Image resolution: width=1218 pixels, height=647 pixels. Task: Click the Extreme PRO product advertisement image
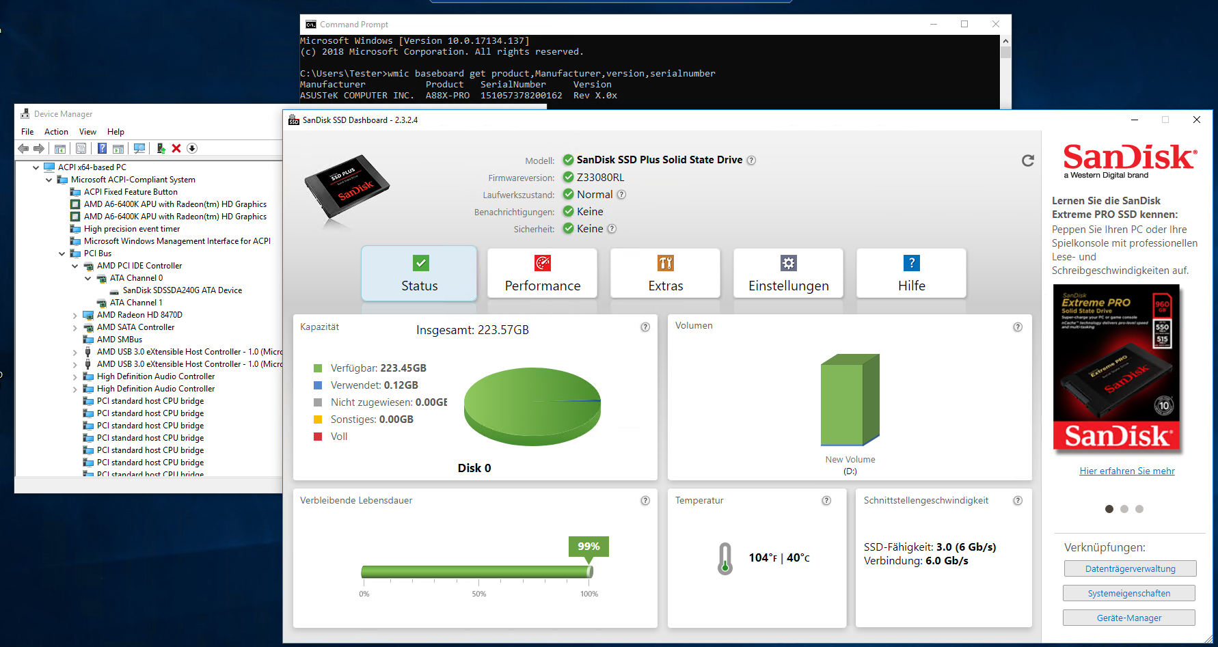[x=1117, y=368]
